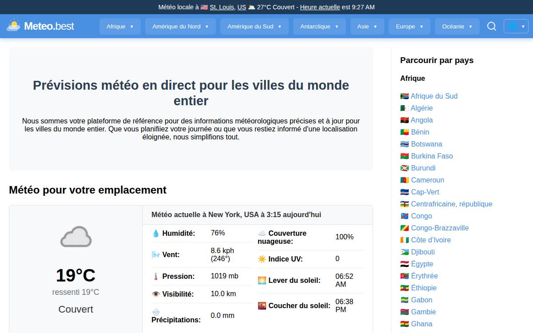533x333 pixels.
Task: Open the Algérie country link
Action: 422,108
